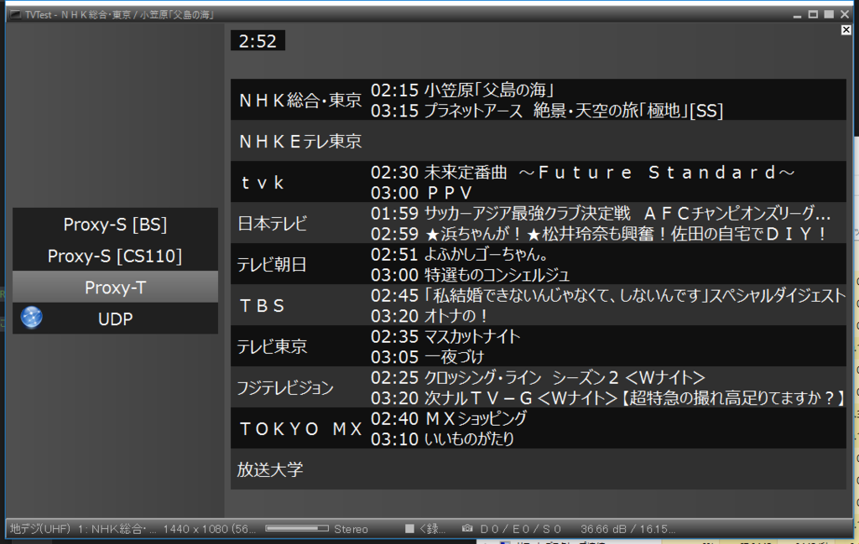Select the テレビ朝日 channel row
859x544 pixels.
539,264
